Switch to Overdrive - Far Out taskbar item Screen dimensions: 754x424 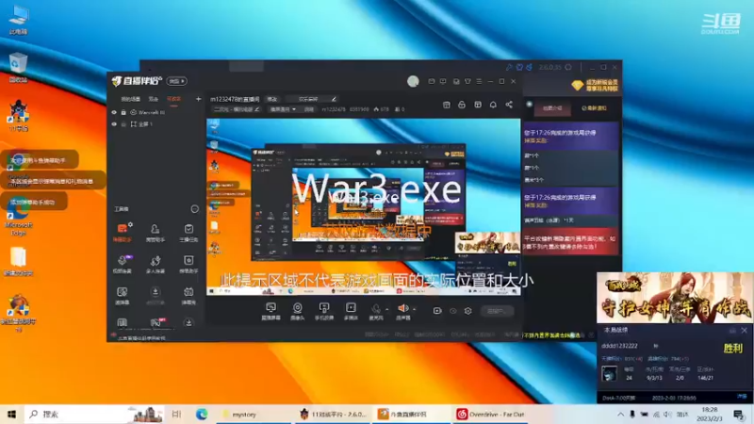491,414
